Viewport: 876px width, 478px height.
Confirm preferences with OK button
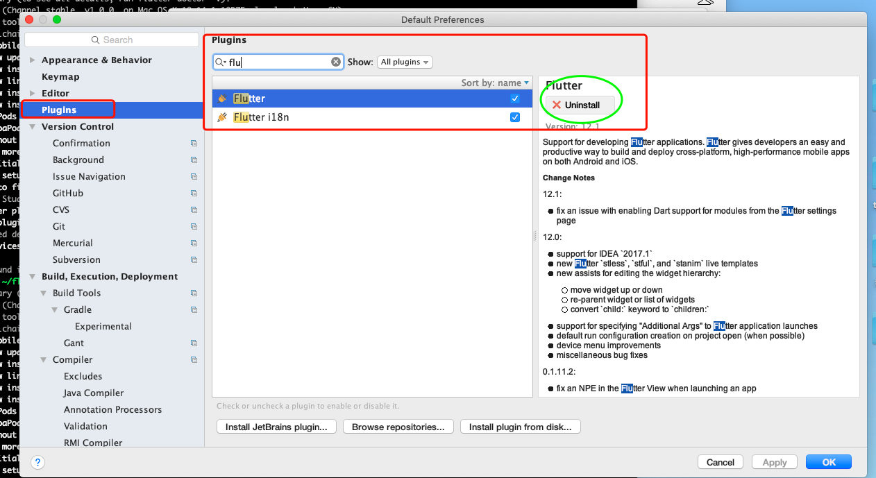click(x=829, y=462)
